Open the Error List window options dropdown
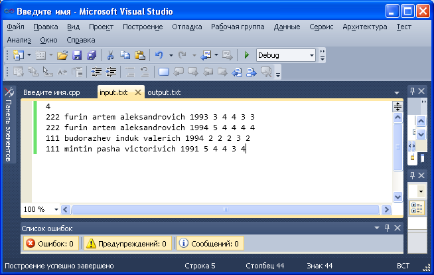Viewport: 434px width, 275px height. click(x=377, y=228)
